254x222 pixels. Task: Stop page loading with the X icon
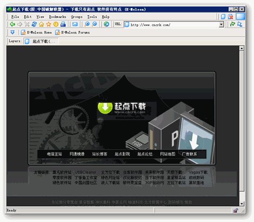pyautogui.click(x=27, y=24)
